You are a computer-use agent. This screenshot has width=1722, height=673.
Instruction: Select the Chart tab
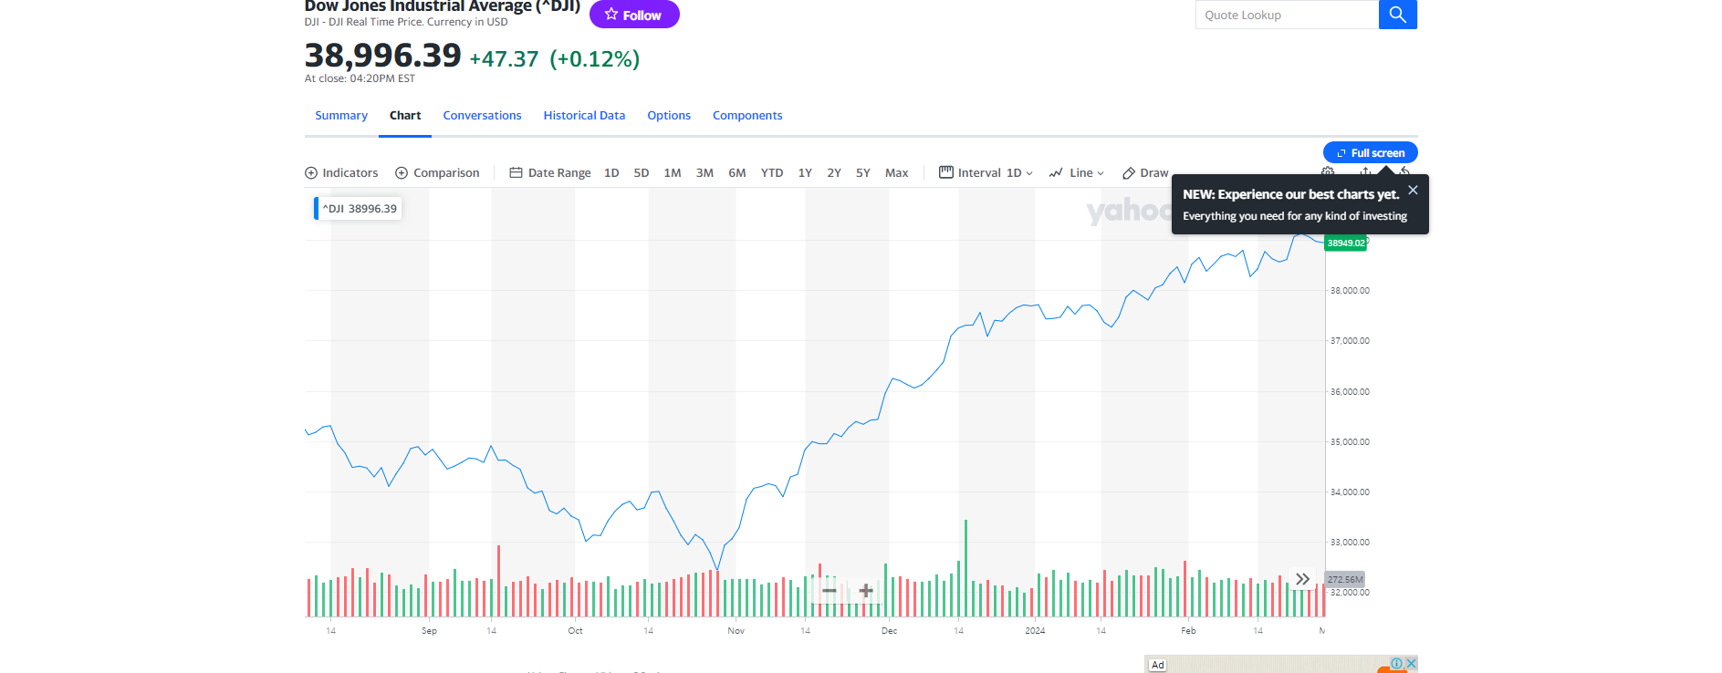pyautogui.click(x=405, y=116)
